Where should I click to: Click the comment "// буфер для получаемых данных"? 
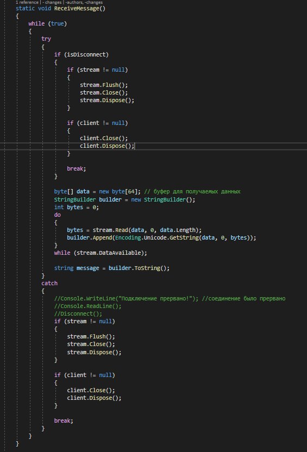192,192
